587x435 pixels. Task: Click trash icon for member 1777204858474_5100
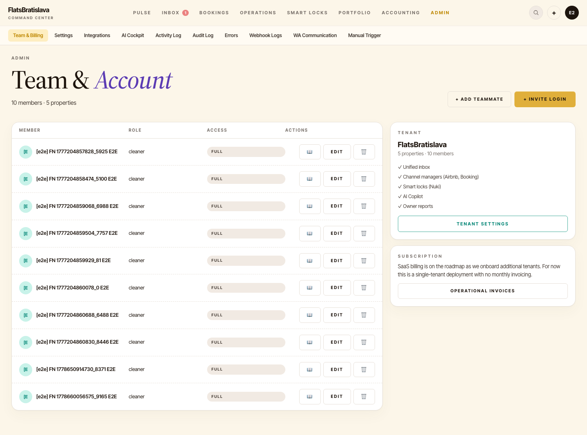click(x=364, y=179)
